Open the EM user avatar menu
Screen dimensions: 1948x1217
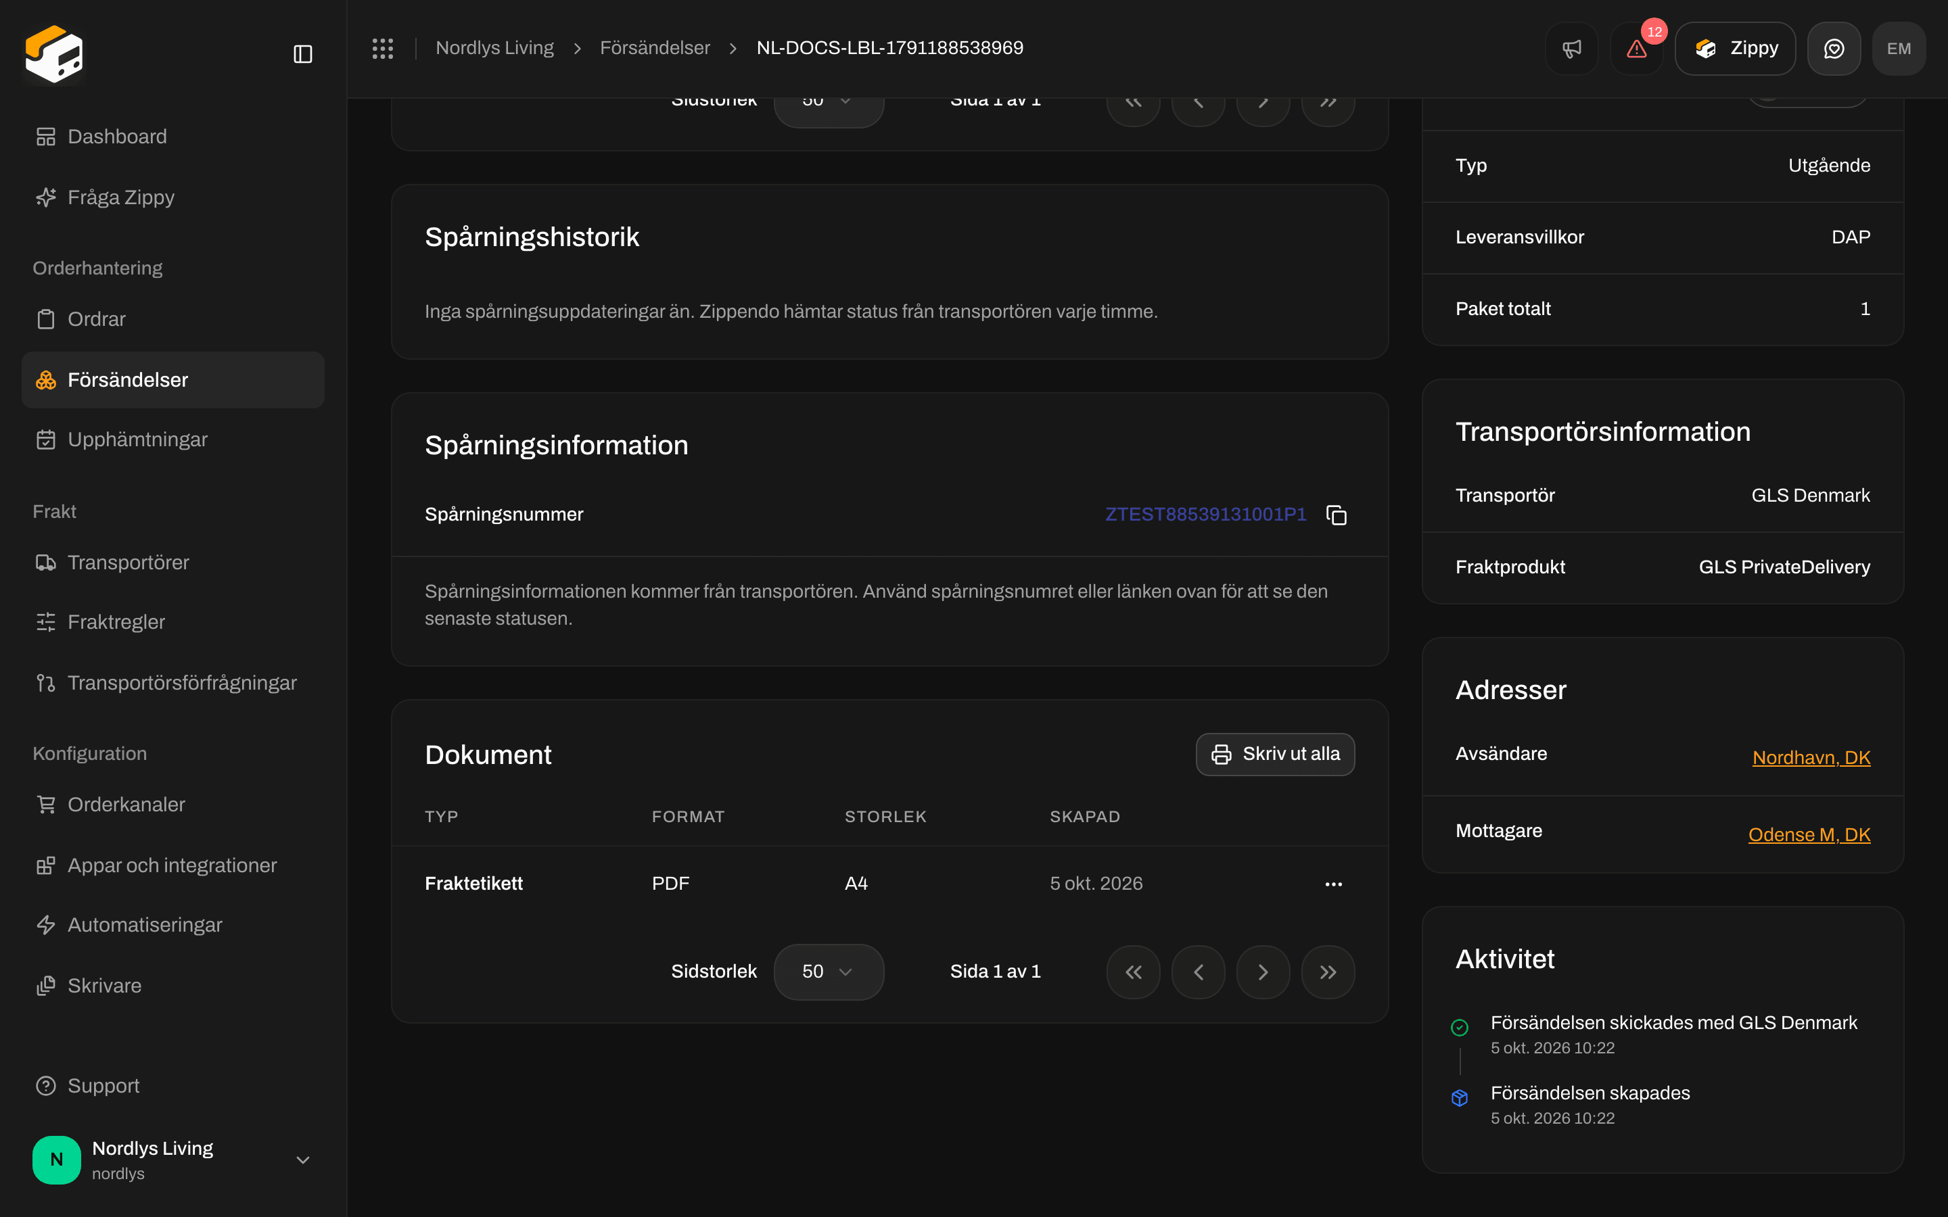coord(1899,48)
